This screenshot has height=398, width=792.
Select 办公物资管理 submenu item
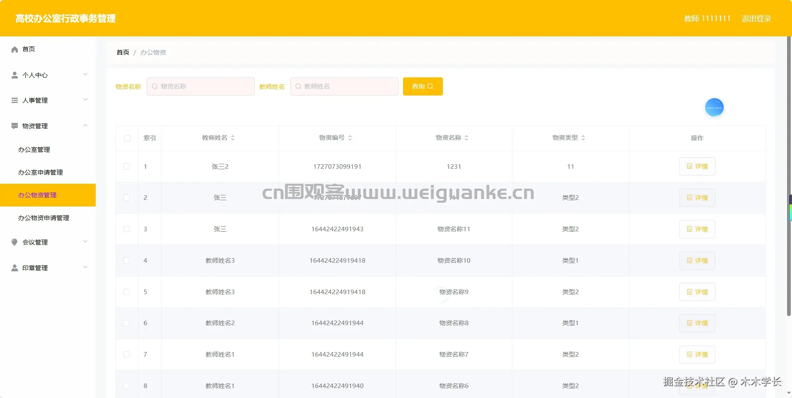pos(48,195)
